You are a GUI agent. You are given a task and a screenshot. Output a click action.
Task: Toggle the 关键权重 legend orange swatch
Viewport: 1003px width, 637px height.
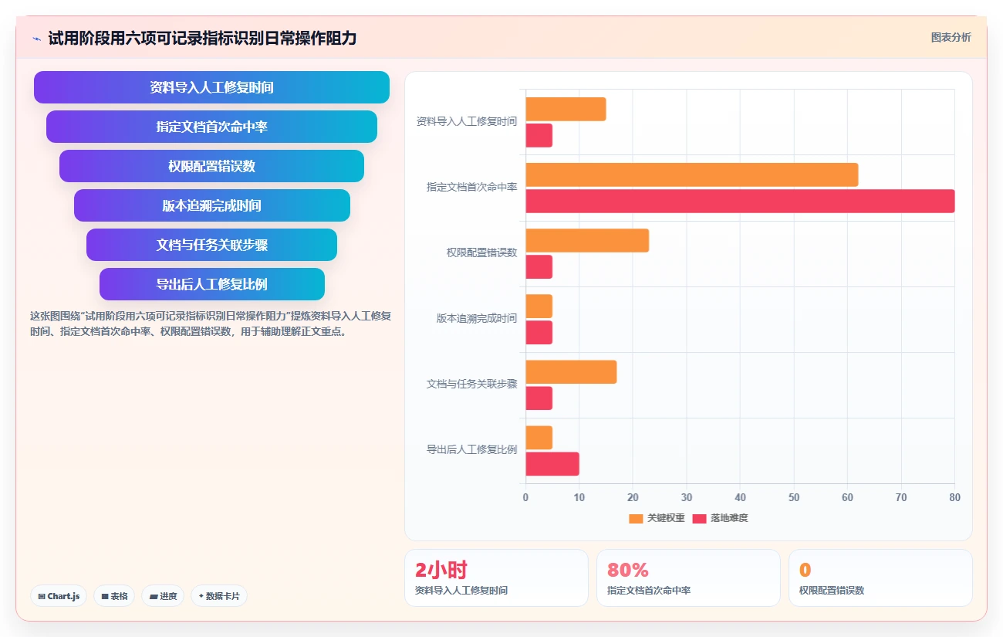(636, 518)
